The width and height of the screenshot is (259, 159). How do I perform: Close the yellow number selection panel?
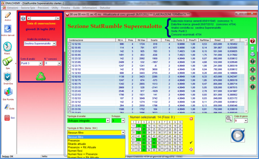[x=191, y=119]
